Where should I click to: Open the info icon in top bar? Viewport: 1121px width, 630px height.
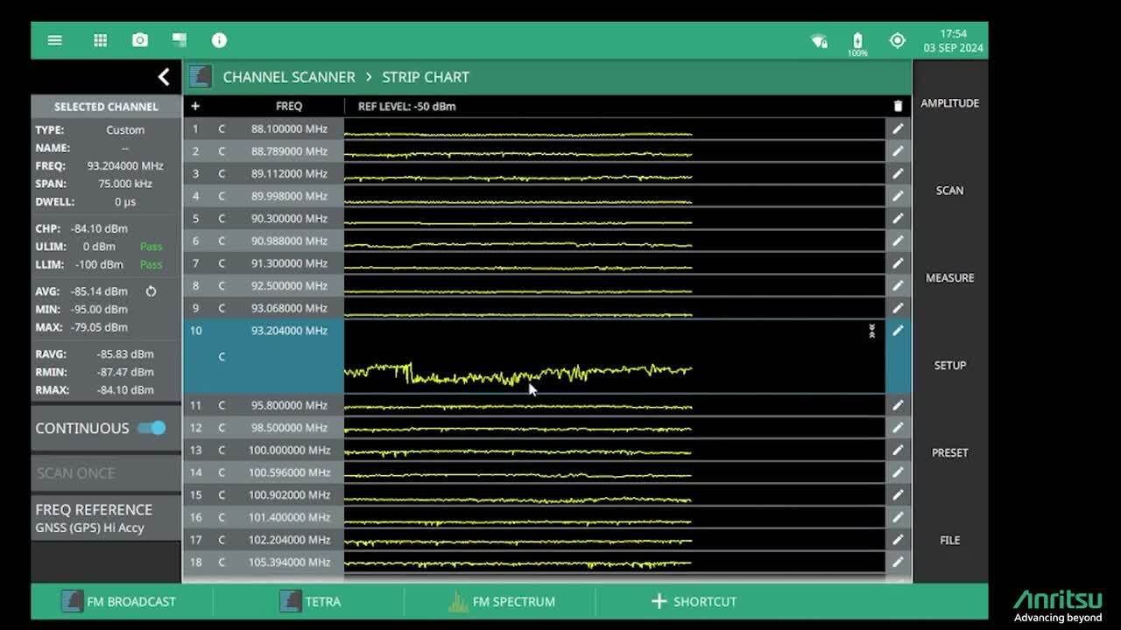click(219, 40)
